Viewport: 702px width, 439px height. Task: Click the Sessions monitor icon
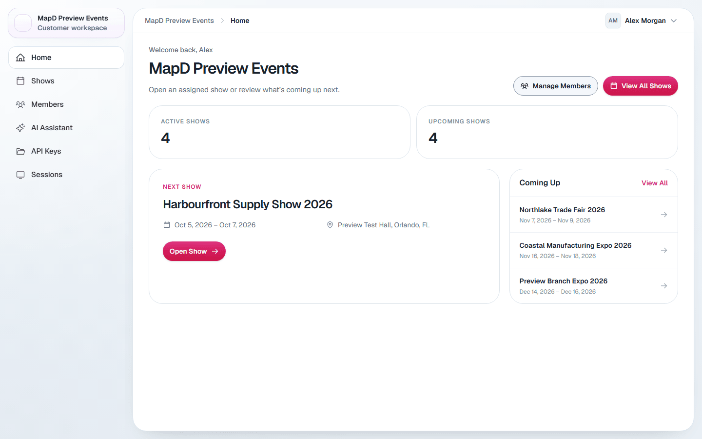[x=20, y=175]
